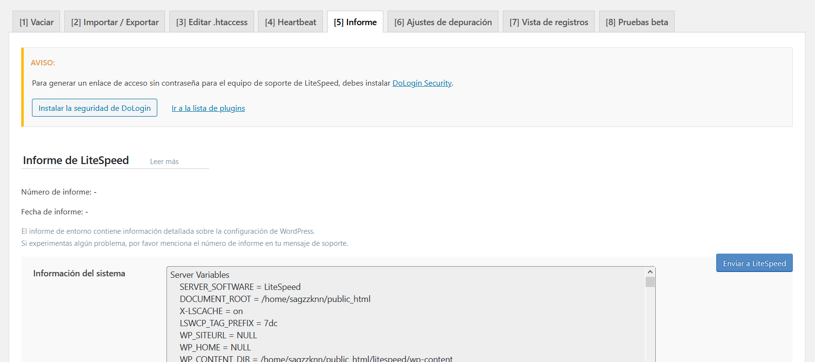Click the Informe de LiteSpeed heading
The height and width of the screenshot is (362, 815).
click(x=76, y=160)
